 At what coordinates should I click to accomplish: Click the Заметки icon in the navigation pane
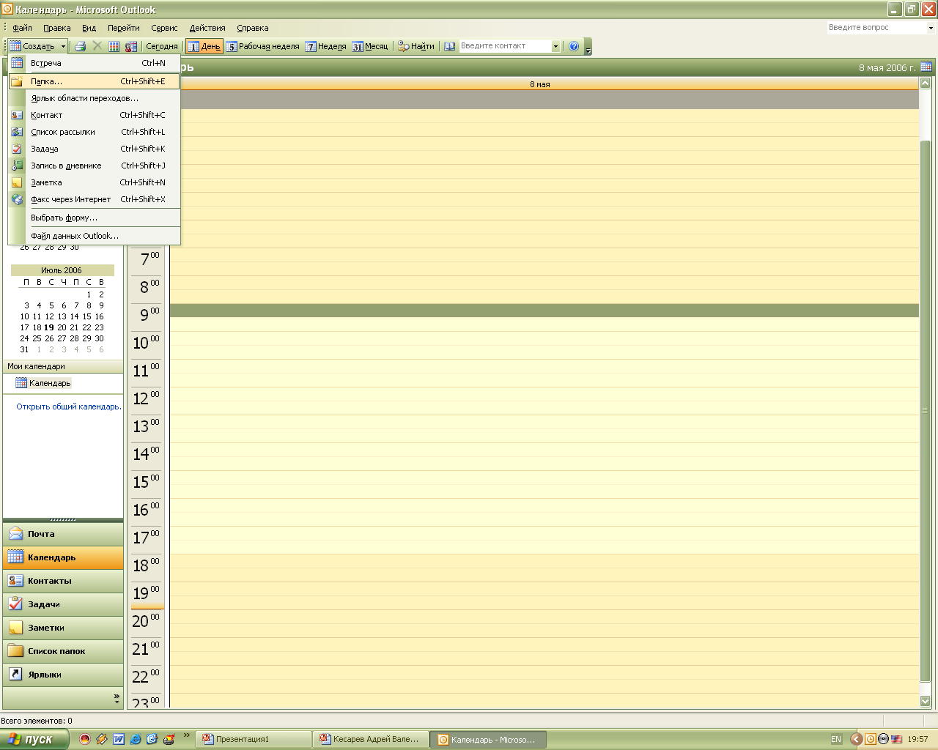15,628
